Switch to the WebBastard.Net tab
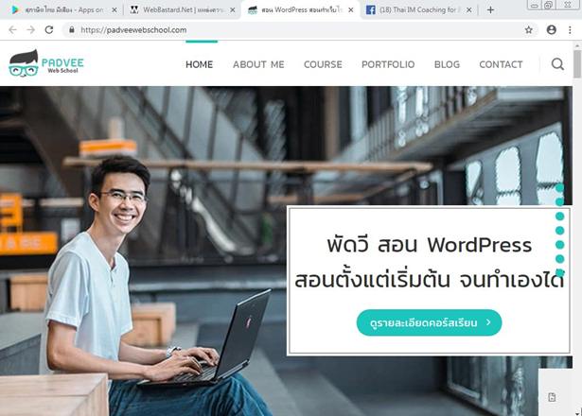582x416 pixels. [x=183, y=10]
